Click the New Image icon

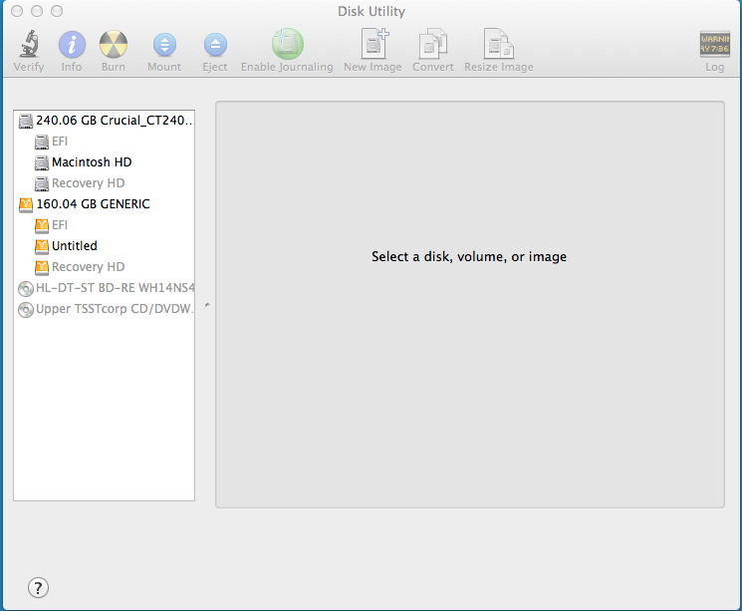374,44
